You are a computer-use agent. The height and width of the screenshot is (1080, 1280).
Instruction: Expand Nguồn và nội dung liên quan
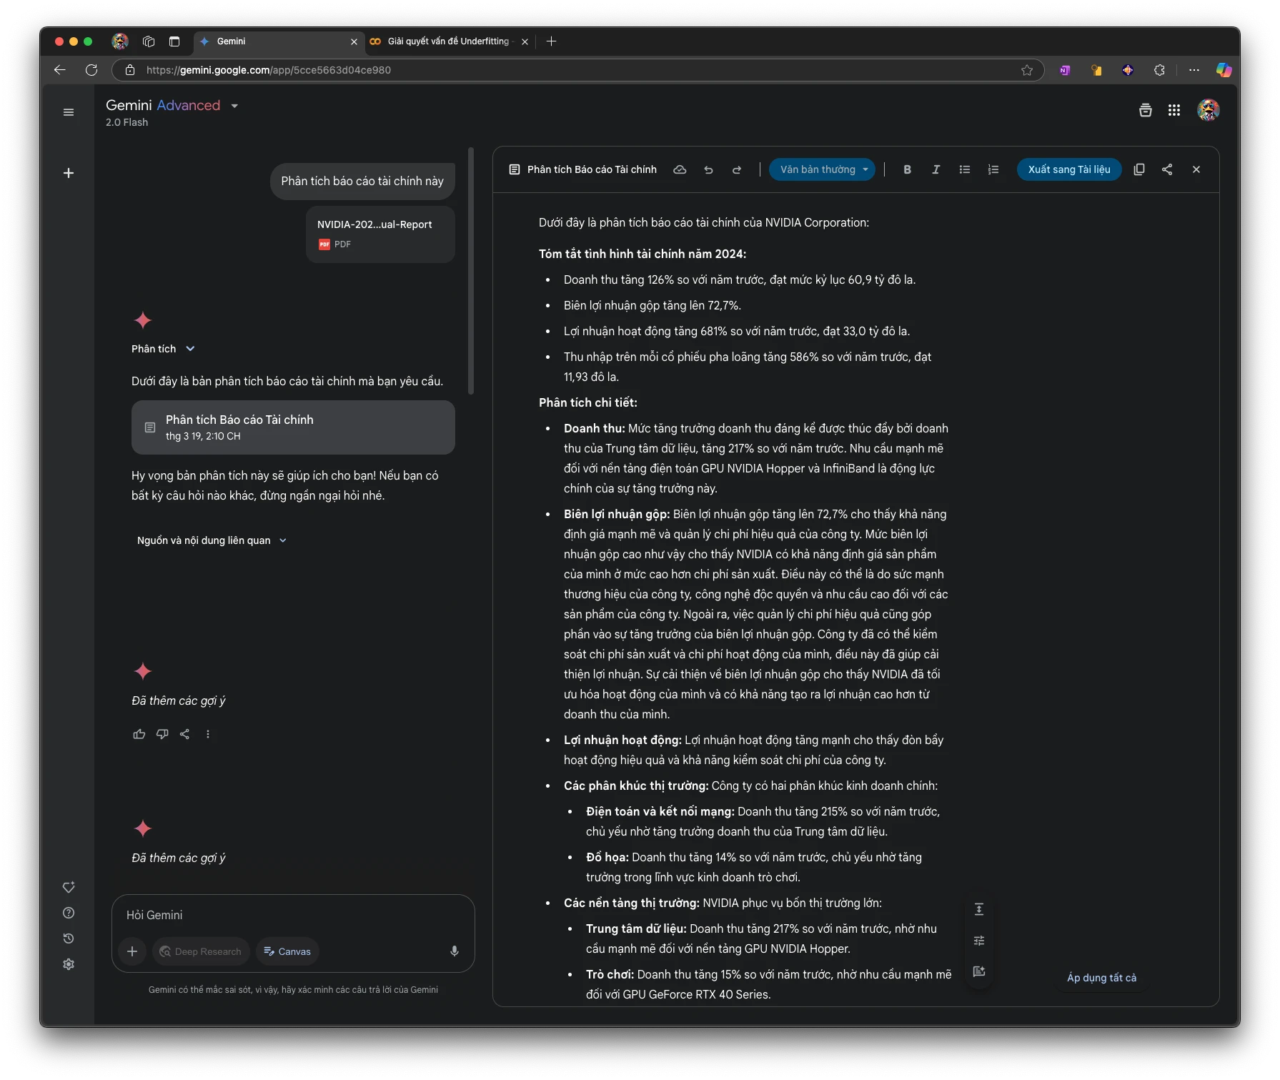click(x=212, y=540)
